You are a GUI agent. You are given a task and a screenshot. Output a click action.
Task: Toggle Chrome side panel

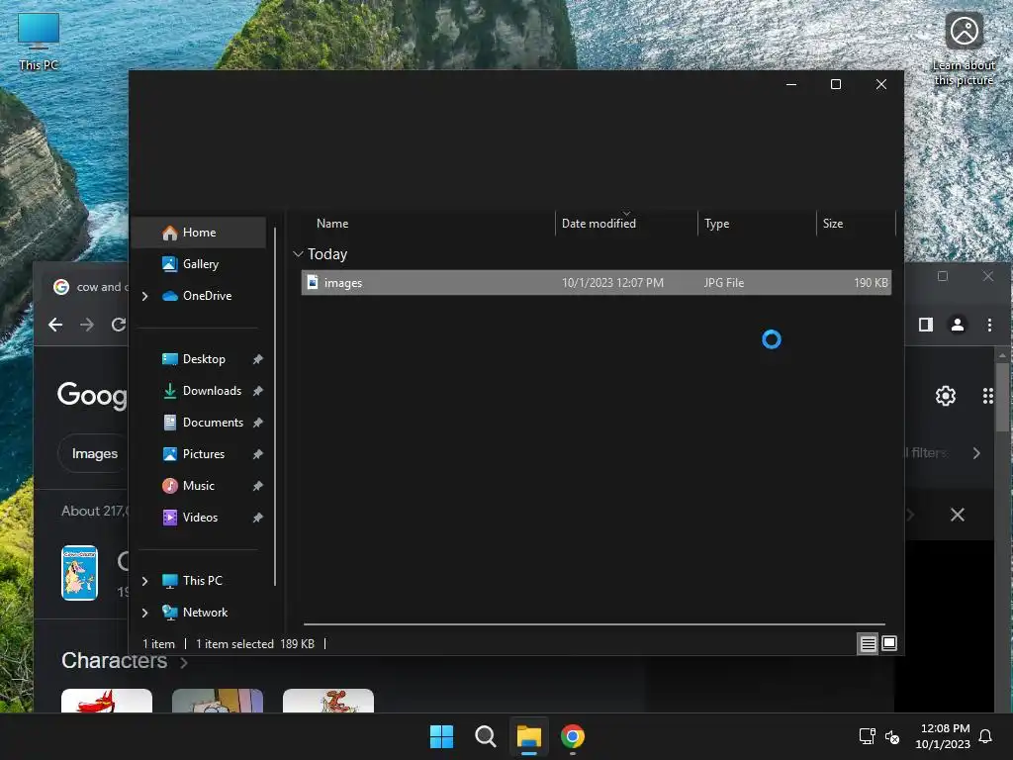(x=926, y=325)
